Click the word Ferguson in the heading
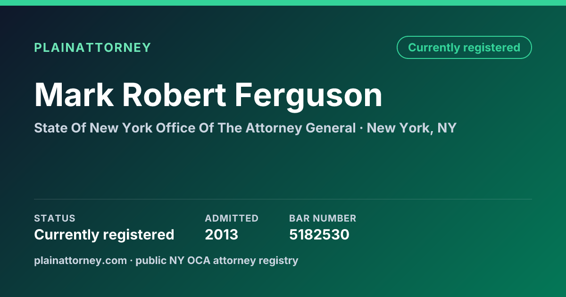566x297 pixels. click(308, 96)
